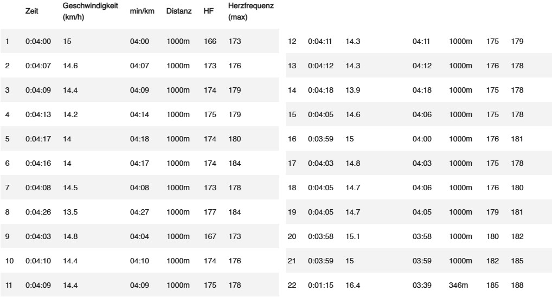The height and width of the screenshot is (297, 552).
Task: Click the Geschwindigkeit (km/h) column header
Action: pos(90,11)
